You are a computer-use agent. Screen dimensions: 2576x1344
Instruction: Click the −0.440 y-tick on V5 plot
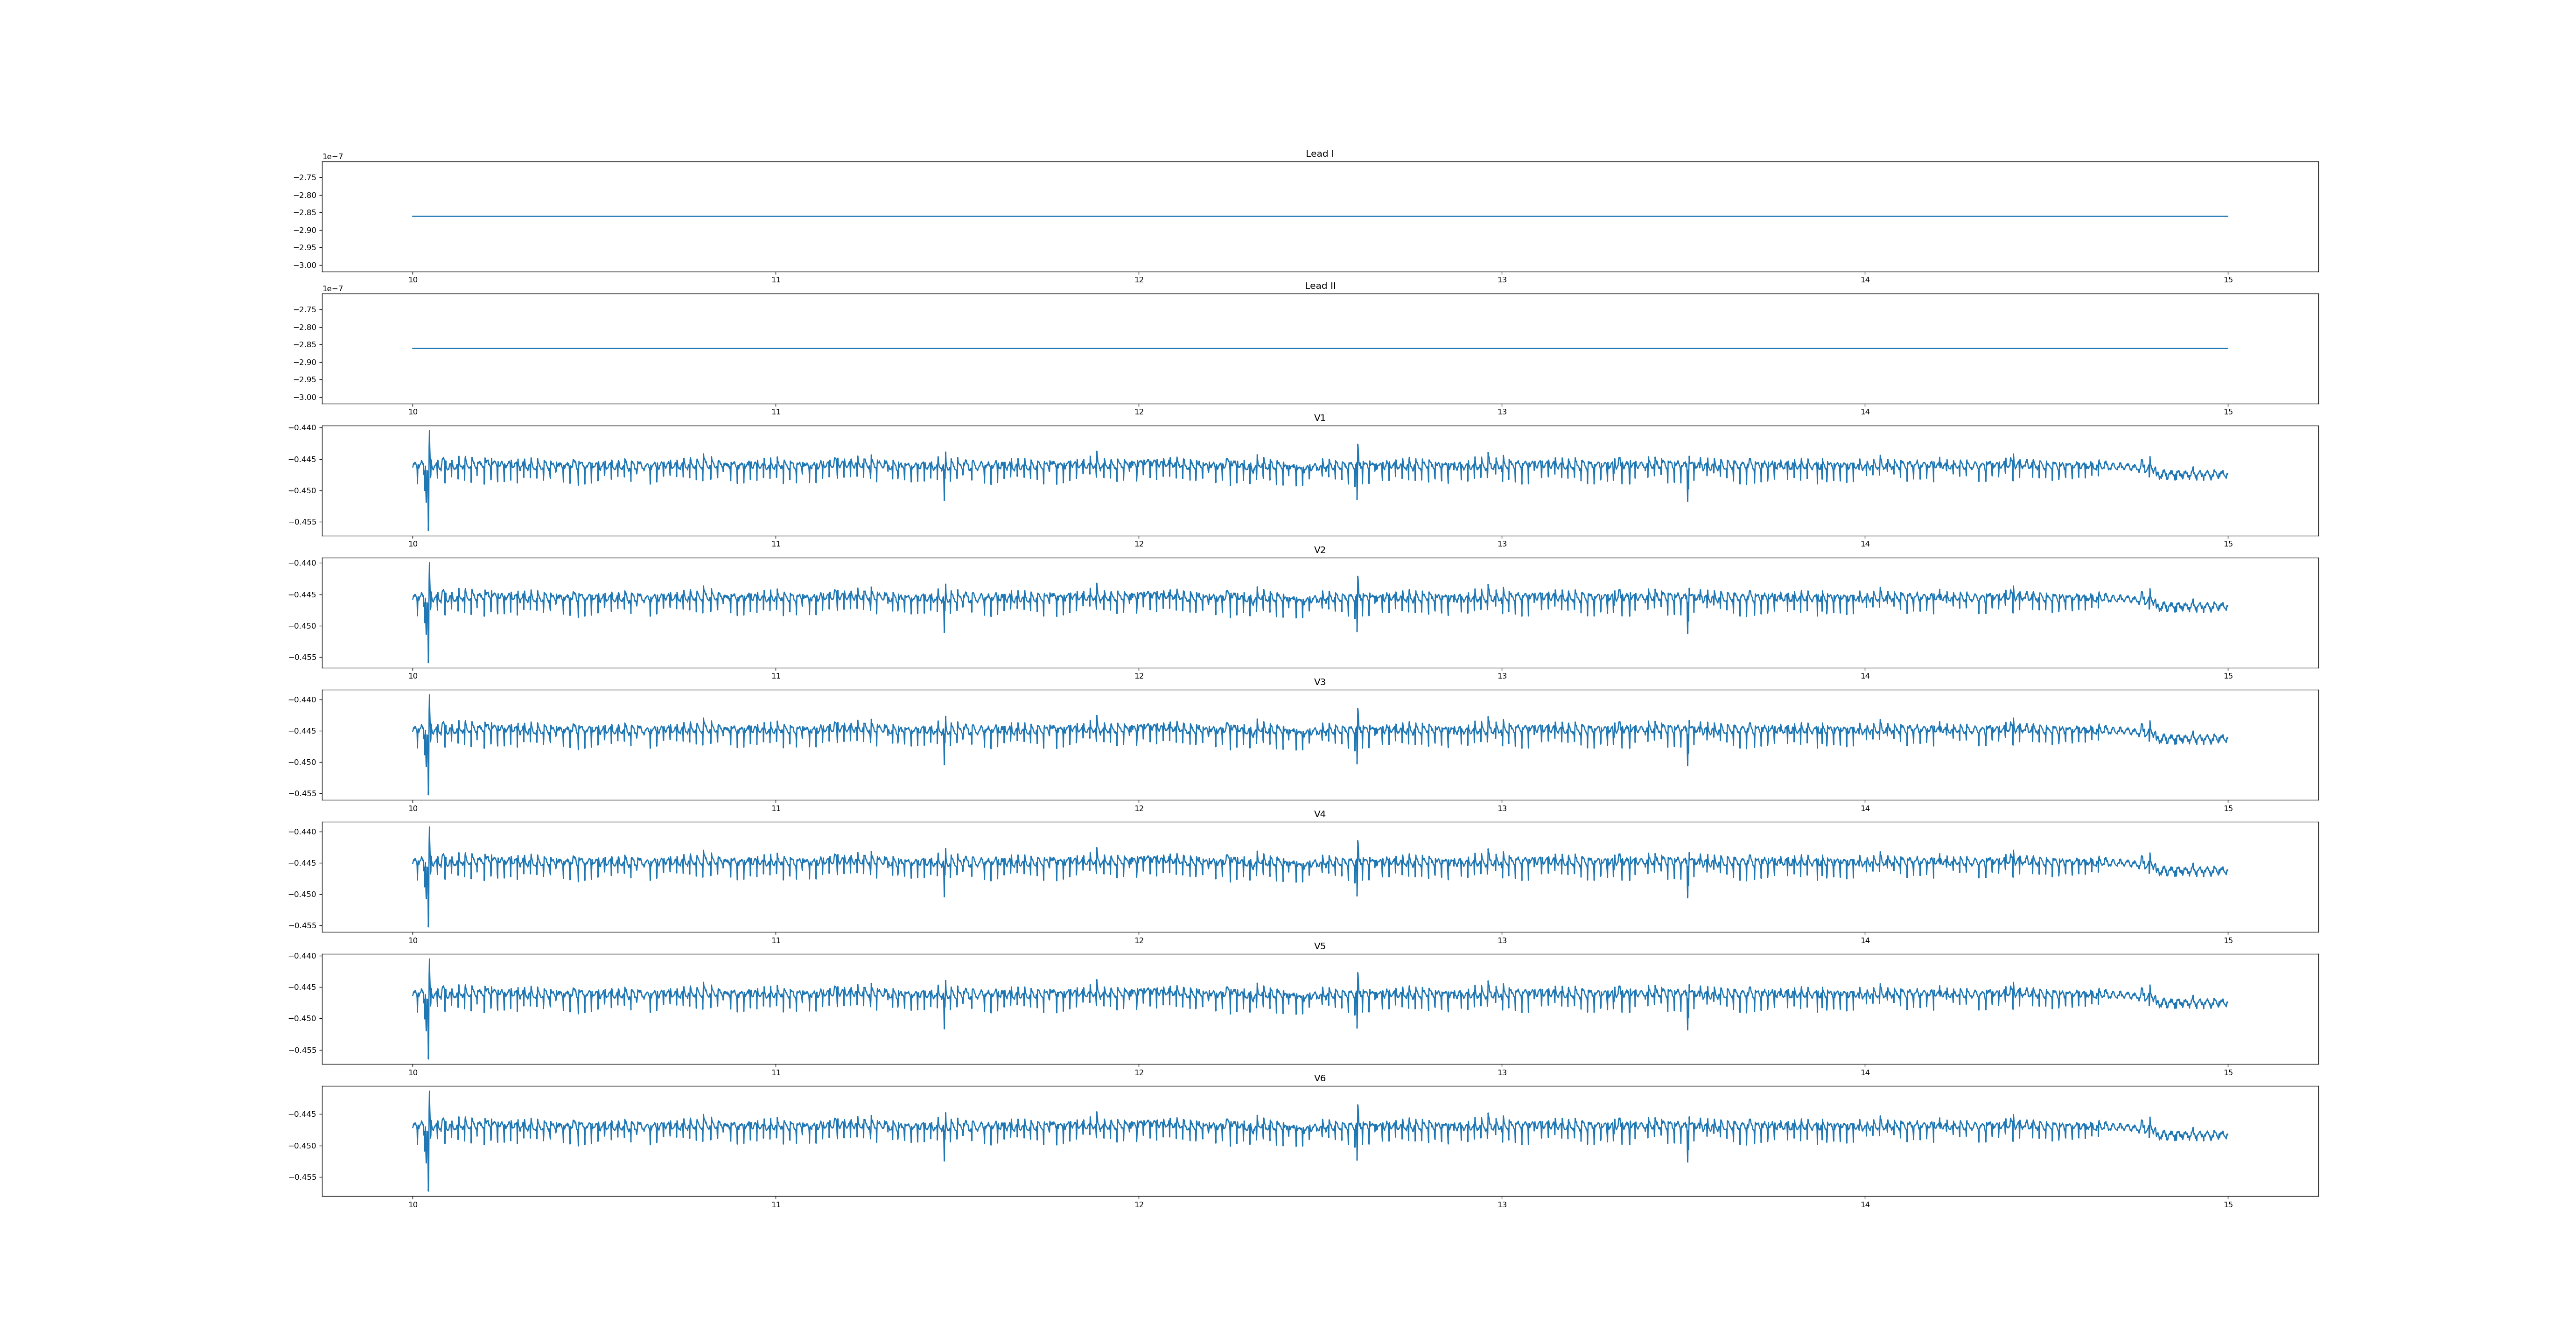pos(302,956)
